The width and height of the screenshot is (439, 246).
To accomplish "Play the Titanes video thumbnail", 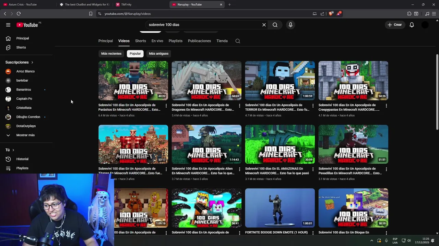I will [x=133, y=144].
